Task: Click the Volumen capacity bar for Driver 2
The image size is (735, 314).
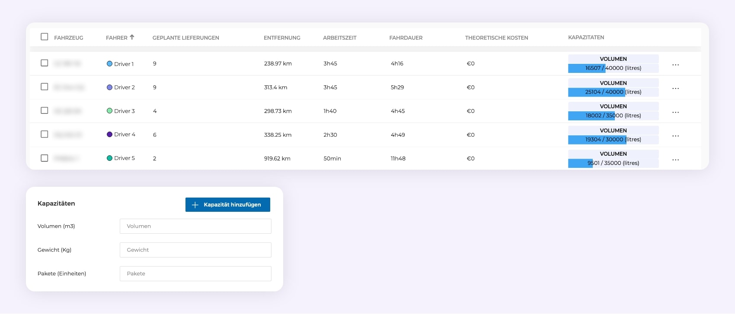Action: click(x=613, y=92)
